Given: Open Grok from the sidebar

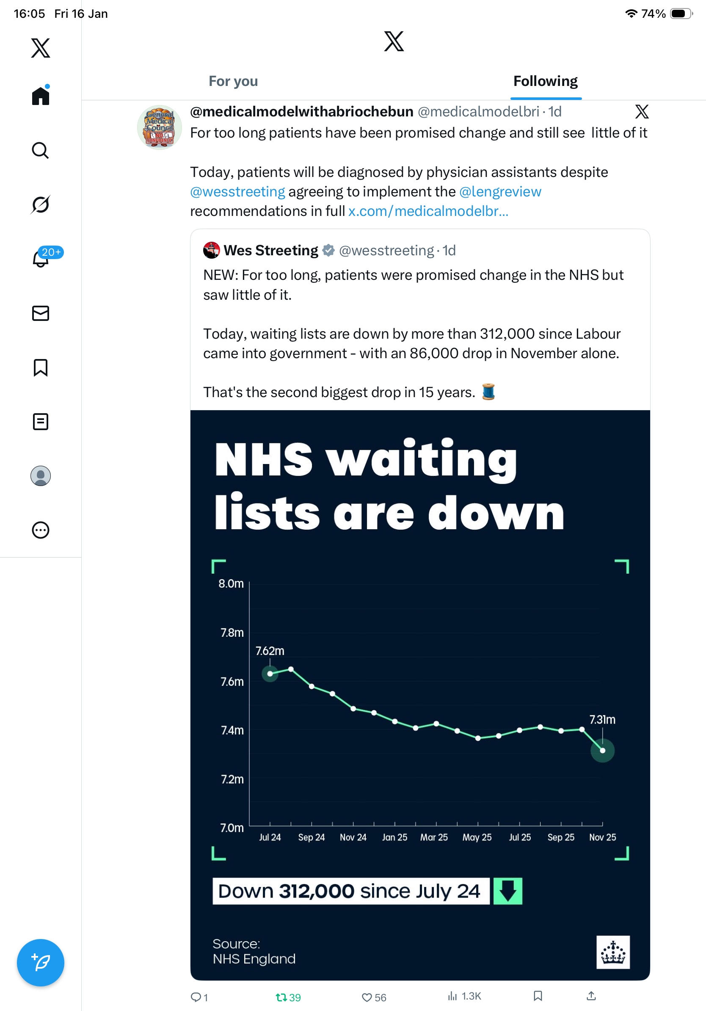Looking at the screenshot, I should 41,205.
